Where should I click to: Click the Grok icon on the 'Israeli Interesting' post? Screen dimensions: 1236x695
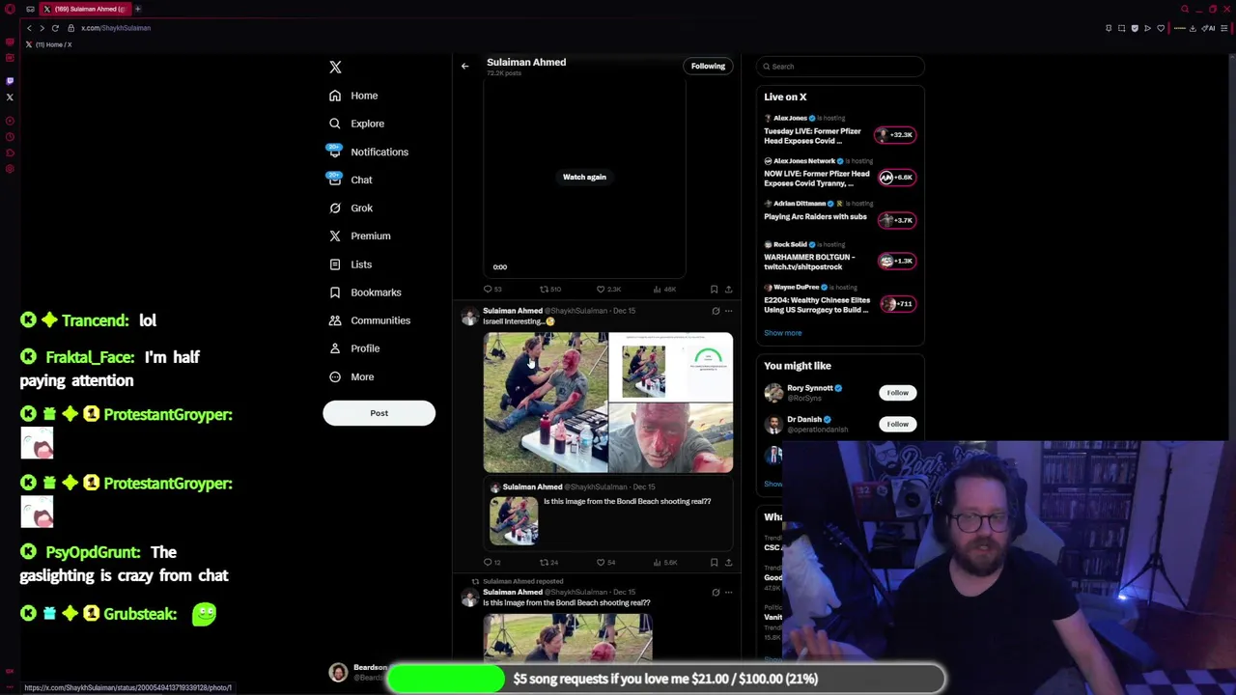716,311
